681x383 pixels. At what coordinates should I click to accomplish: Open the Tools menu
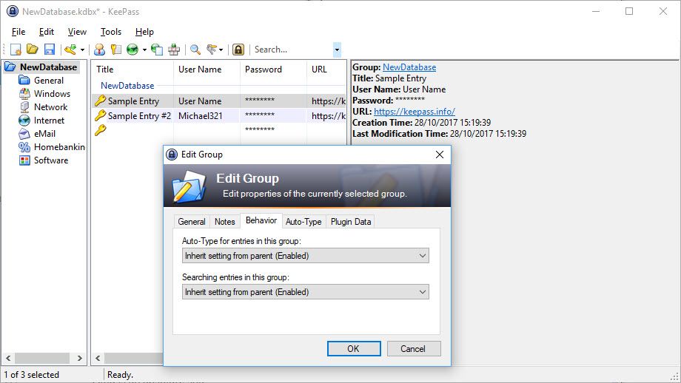coord(111,32)
